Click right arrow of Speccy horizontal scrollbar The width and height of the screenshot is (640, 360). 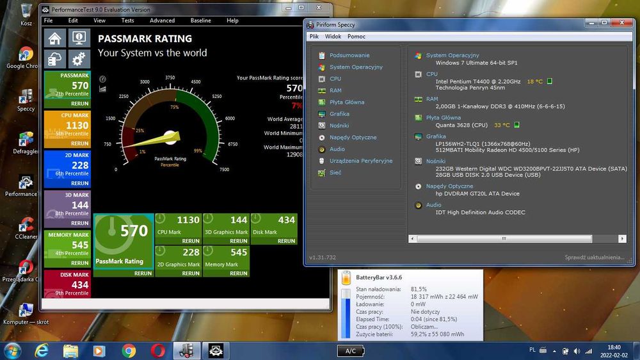coord(622,239)
